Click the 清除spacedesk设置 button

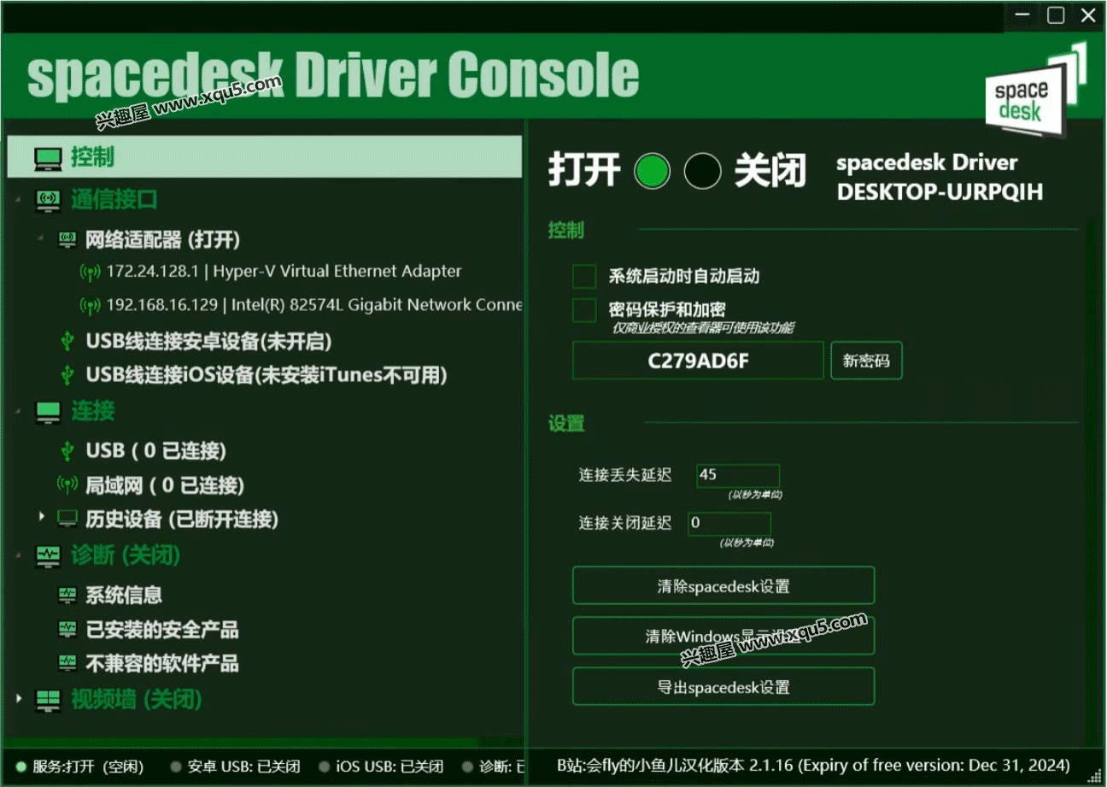(x=723, y=586)
